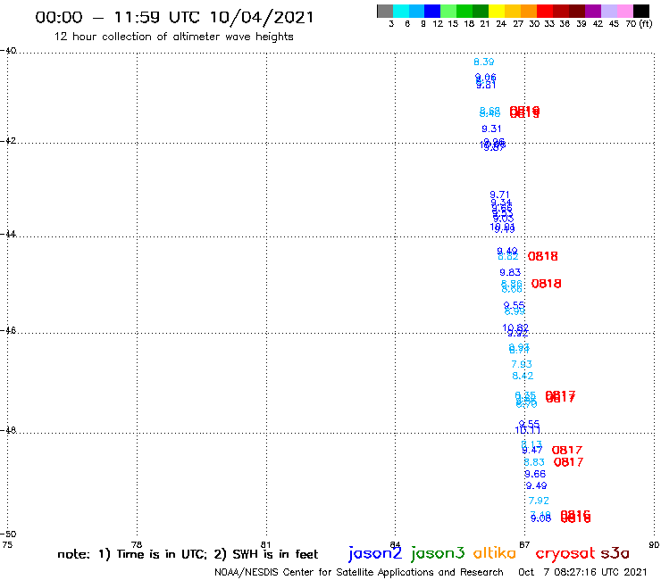The height and width of the screenshot is (580, 661).
Task: Click the gold 27 ft legend swatch
Action: (x=513, y=11)
